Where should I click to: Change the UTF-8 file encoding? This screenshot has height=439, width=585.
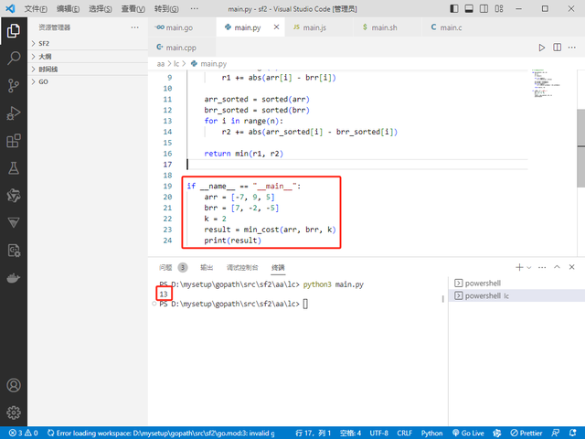point(378,433)
